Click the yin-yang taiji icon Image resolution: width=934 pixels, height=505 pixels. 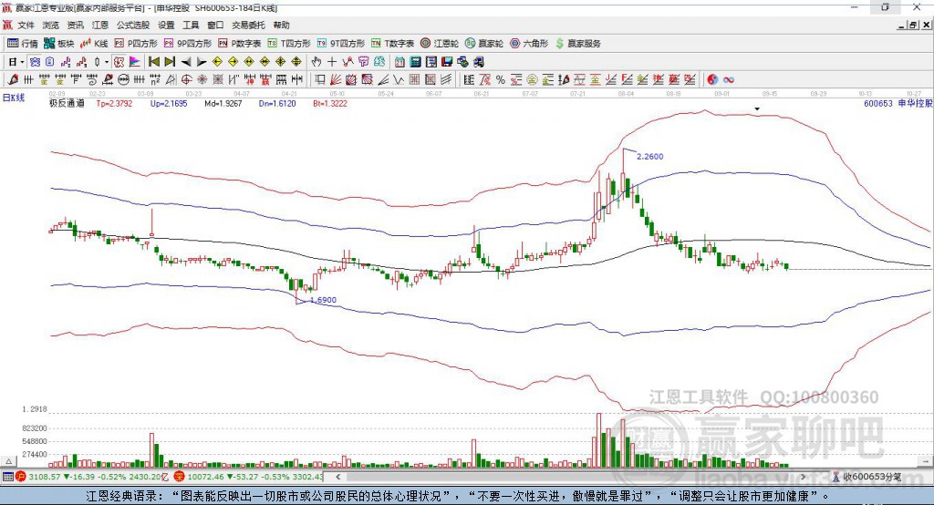(712, 79)
